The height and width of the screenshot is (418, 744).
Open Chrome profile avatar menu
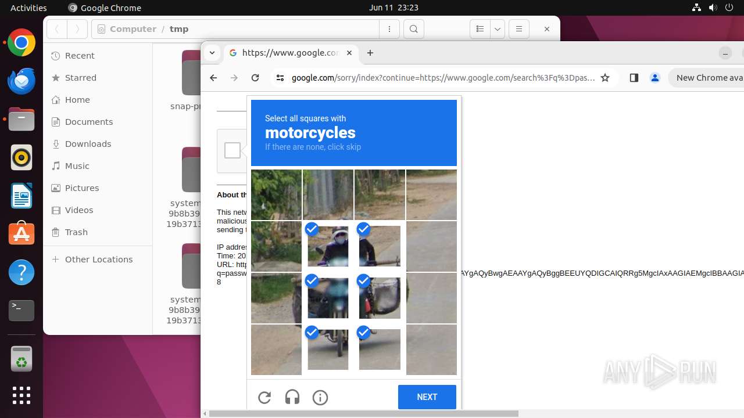(655, 78)
